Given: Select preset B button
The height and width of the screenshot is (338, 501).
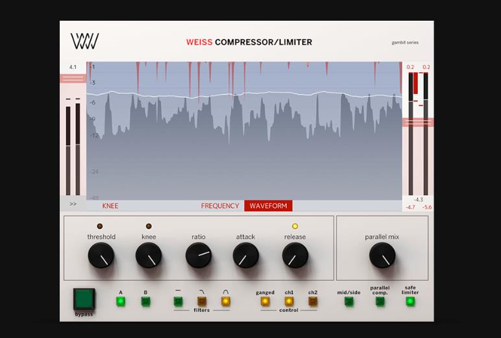Looking at the screenshot, I should 146,301.
